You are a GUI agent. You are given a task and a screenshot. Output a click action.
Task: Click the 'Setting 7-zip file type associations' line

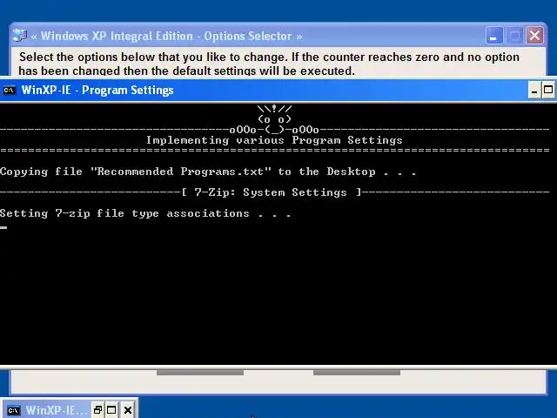145,213
